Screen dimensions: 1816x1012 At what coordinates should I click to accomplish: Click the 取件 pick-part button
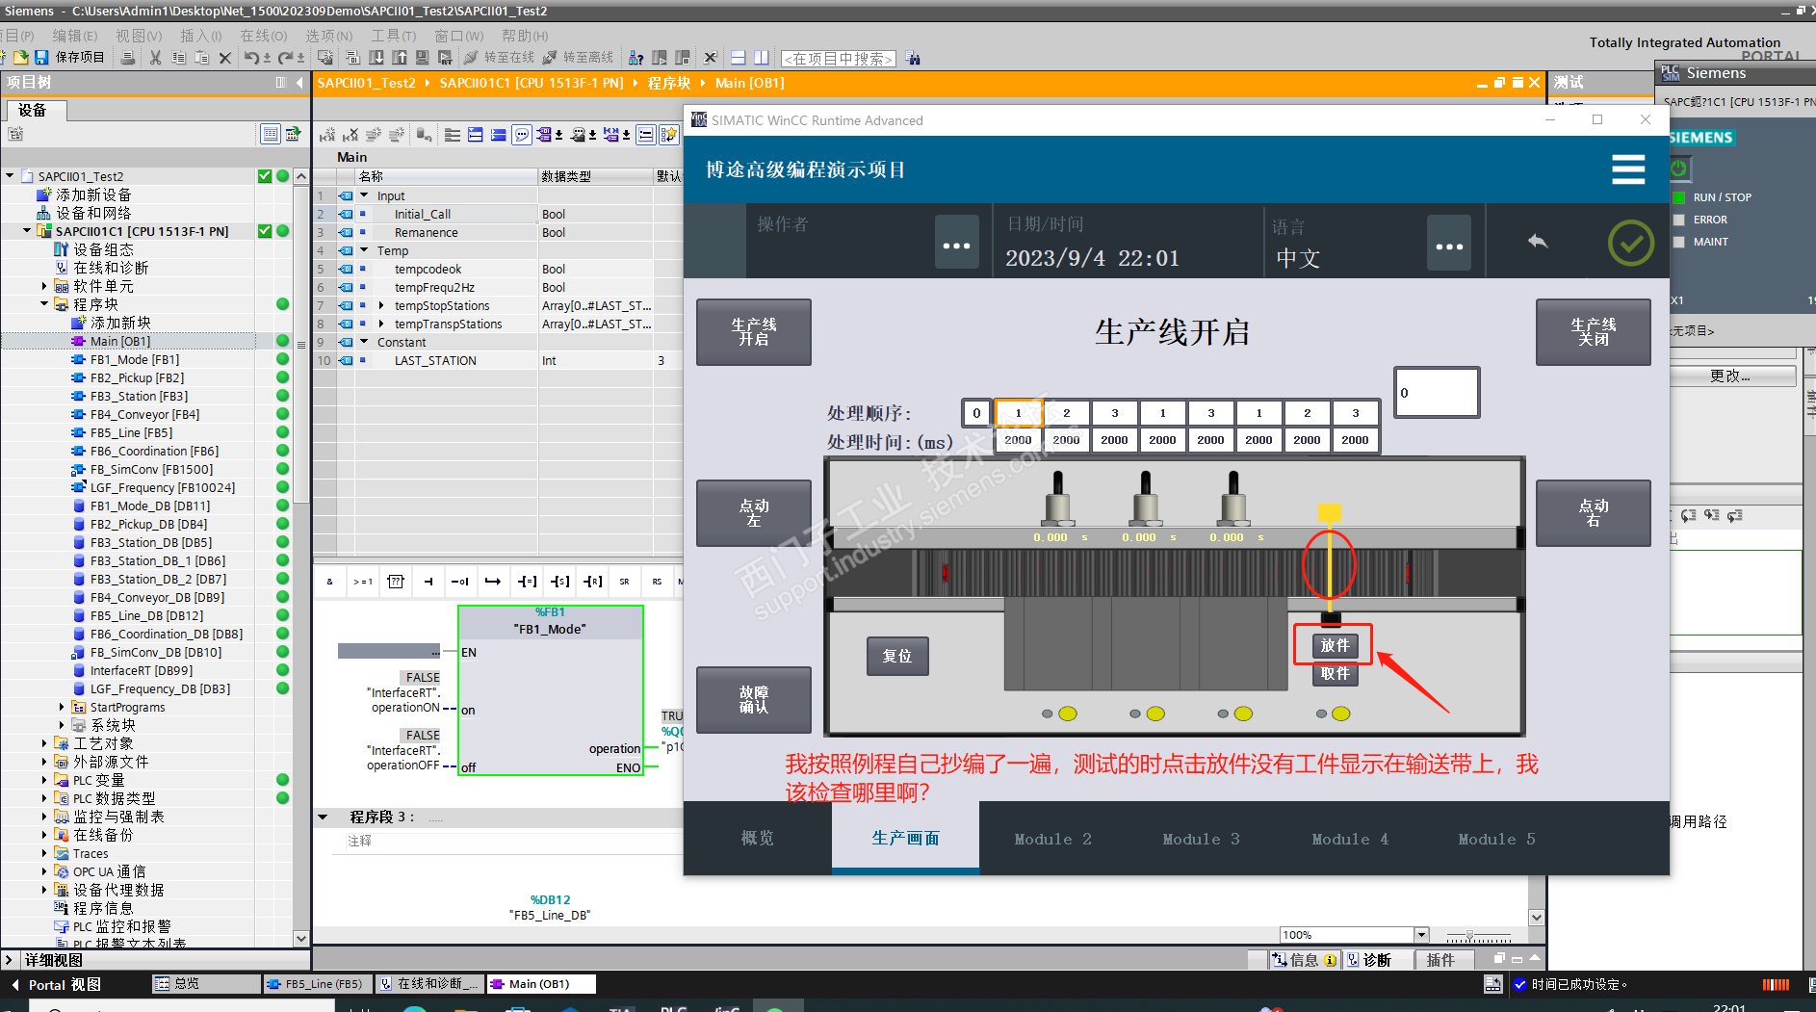click(x=1335, y=674)
